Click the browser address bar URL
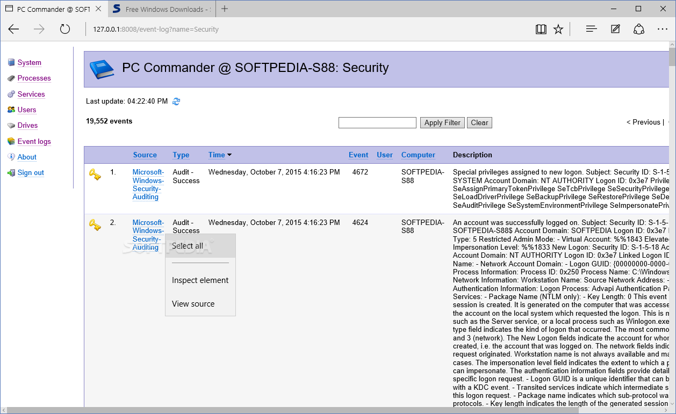The width and height of the screenshot is (676, 414). pos(156,30)
